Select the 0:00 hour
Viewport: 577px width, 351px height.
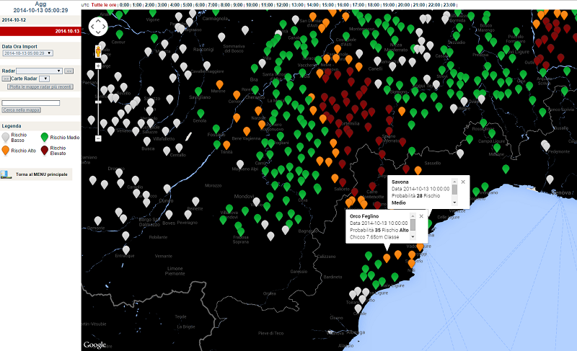[124, 5]
